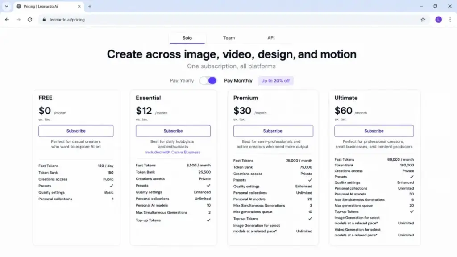Select the Pay Yearly label
Image resolution: width=457 pixels, height=257 pixels.
182,81
